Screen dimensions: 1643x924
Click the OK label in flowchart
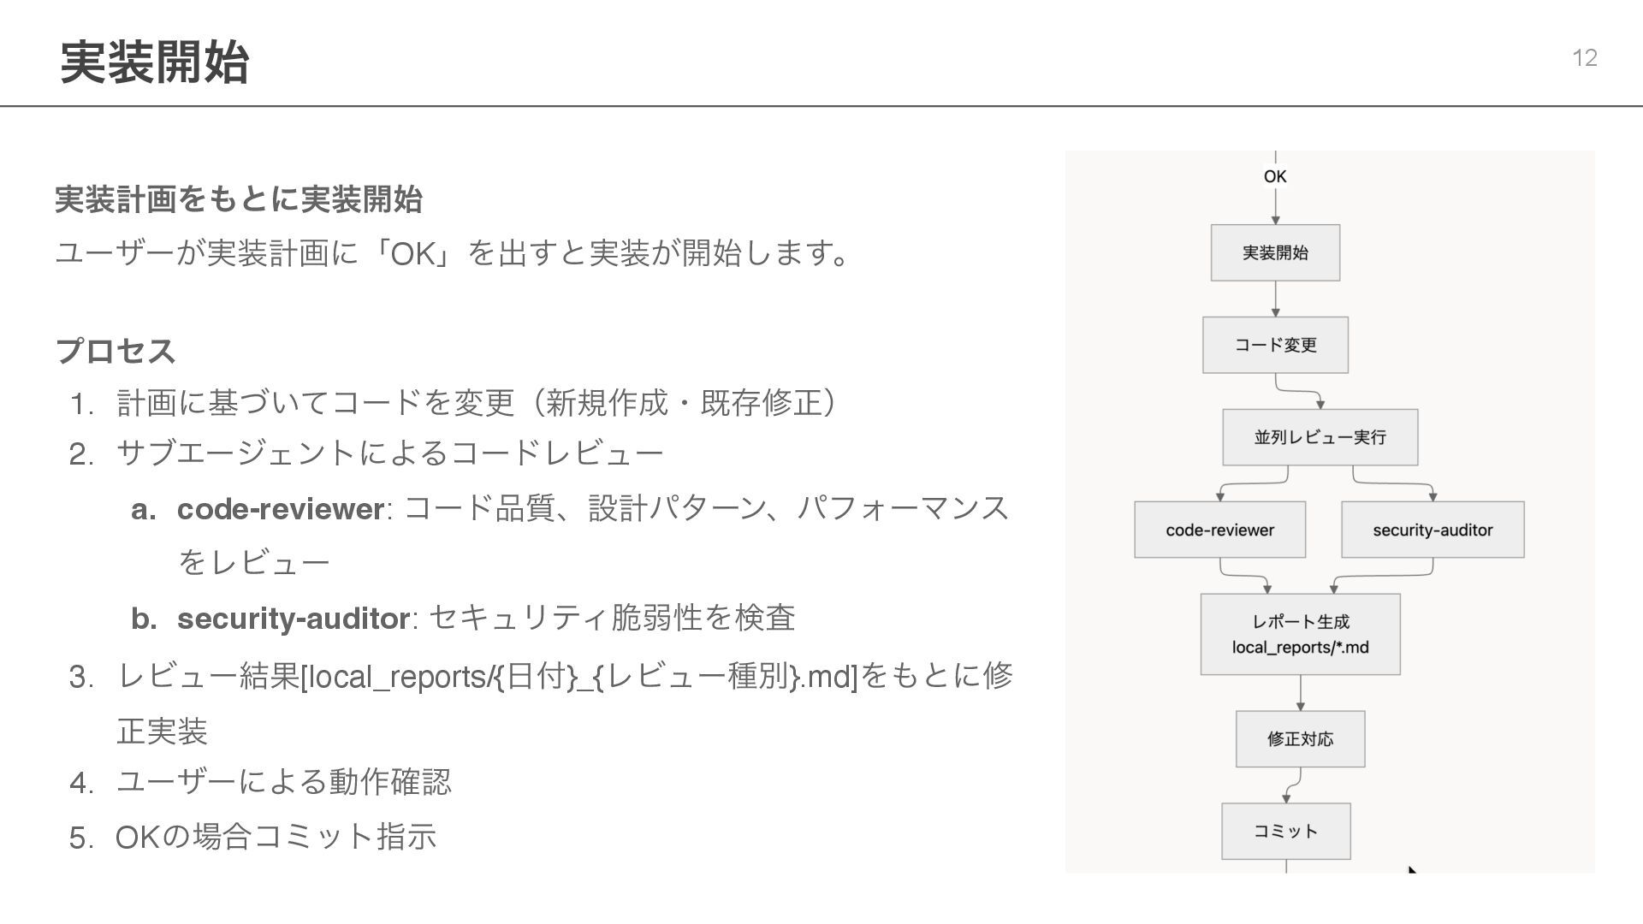coord(1275,176)
